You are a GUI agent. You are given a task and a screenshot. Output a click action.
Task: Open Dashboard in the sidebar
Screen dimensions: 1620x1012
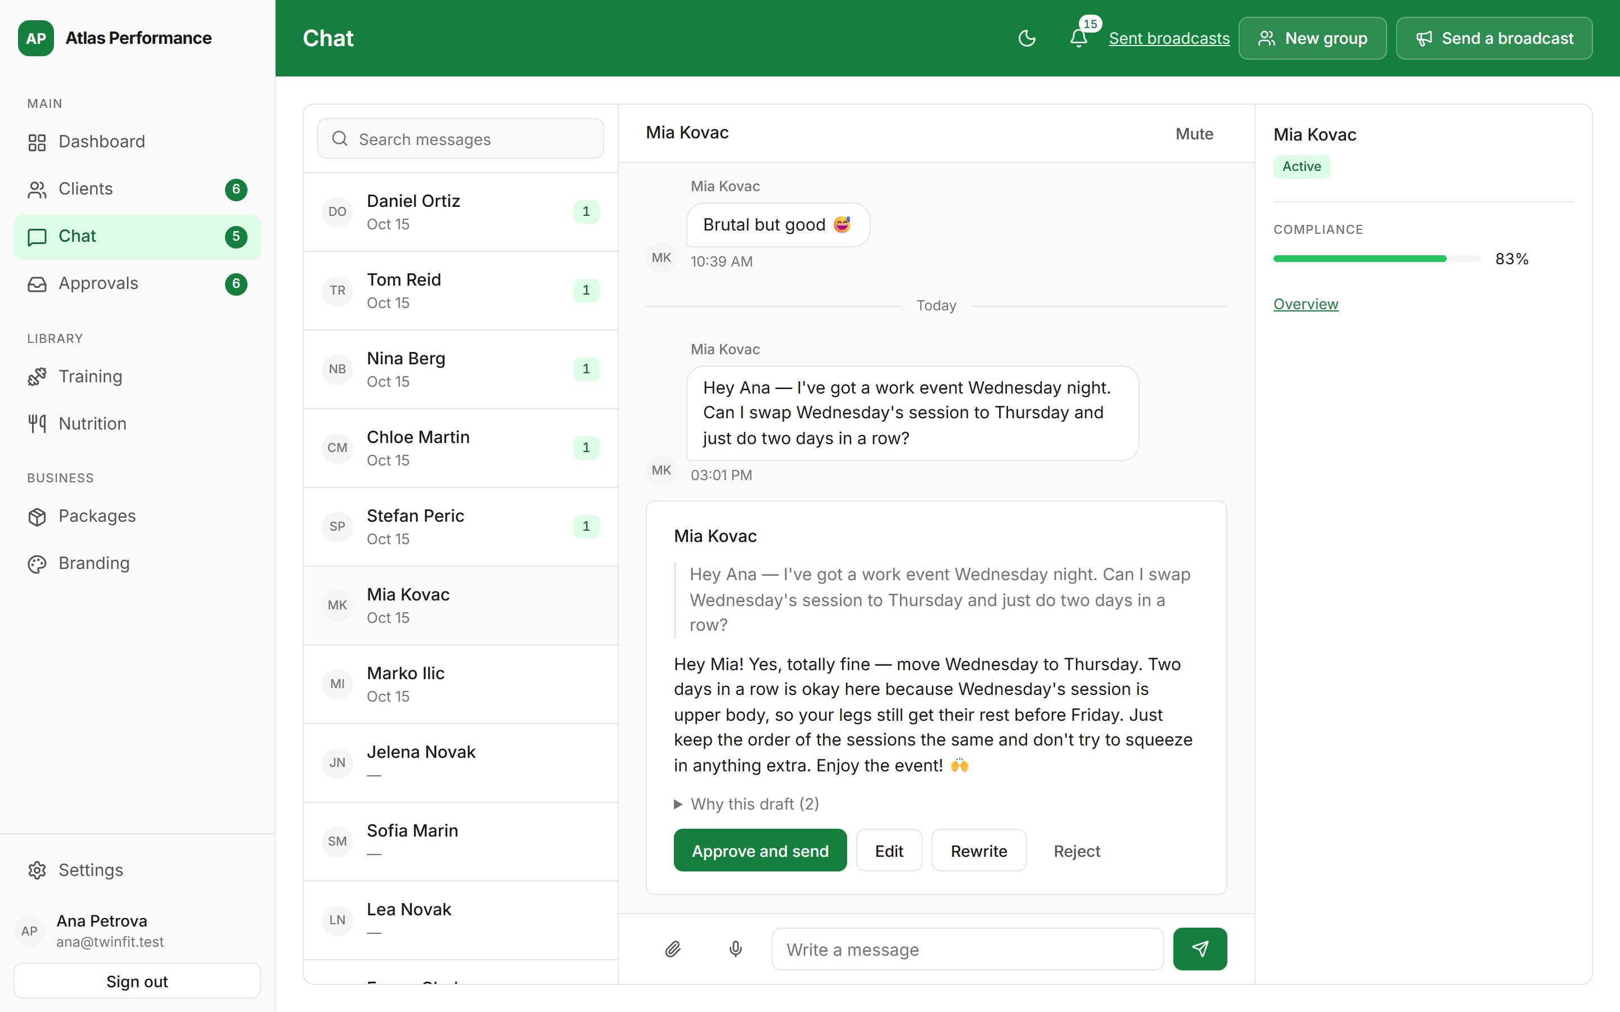click(137, 142)
